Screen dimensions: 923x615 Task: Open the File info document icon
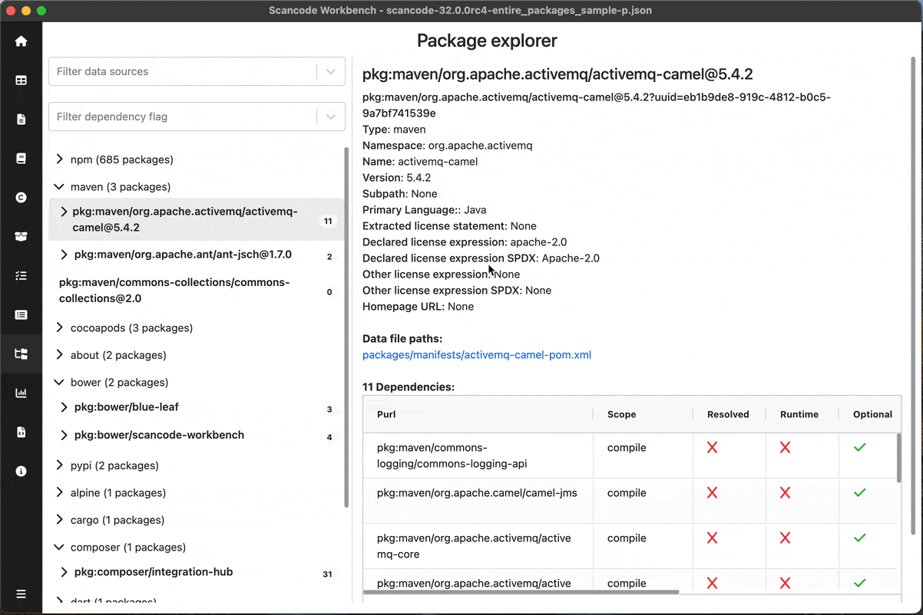click(x=21, y=120)
